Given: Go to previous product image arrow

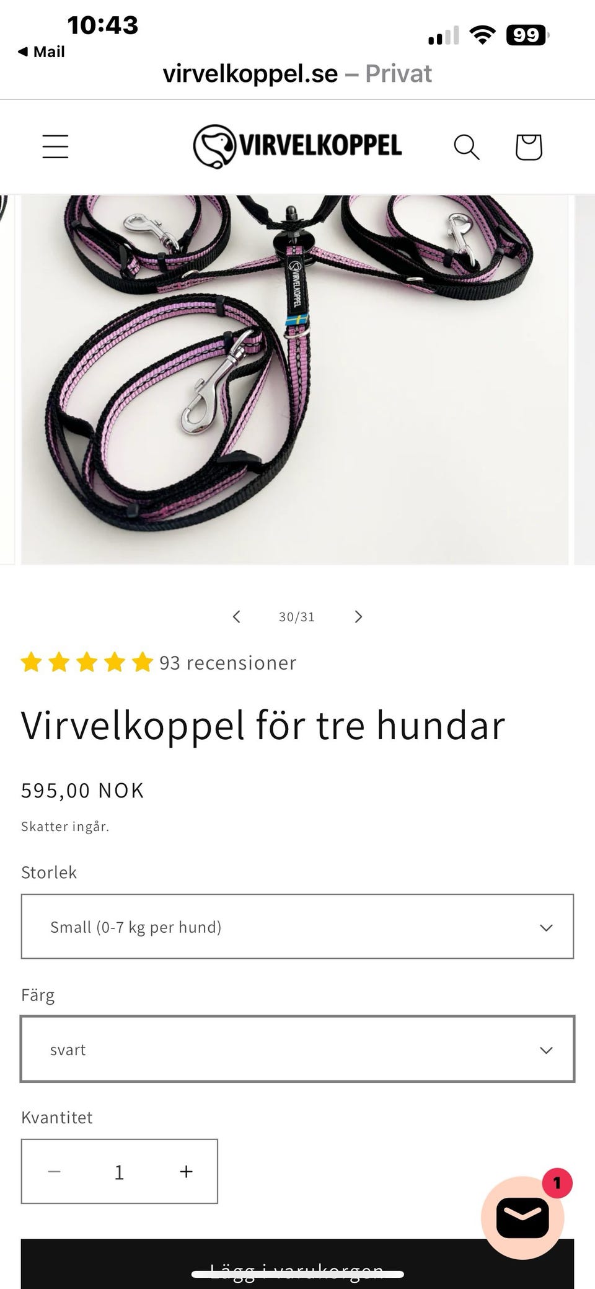Looking at the screenshot, I should click(x=236, y=616).
